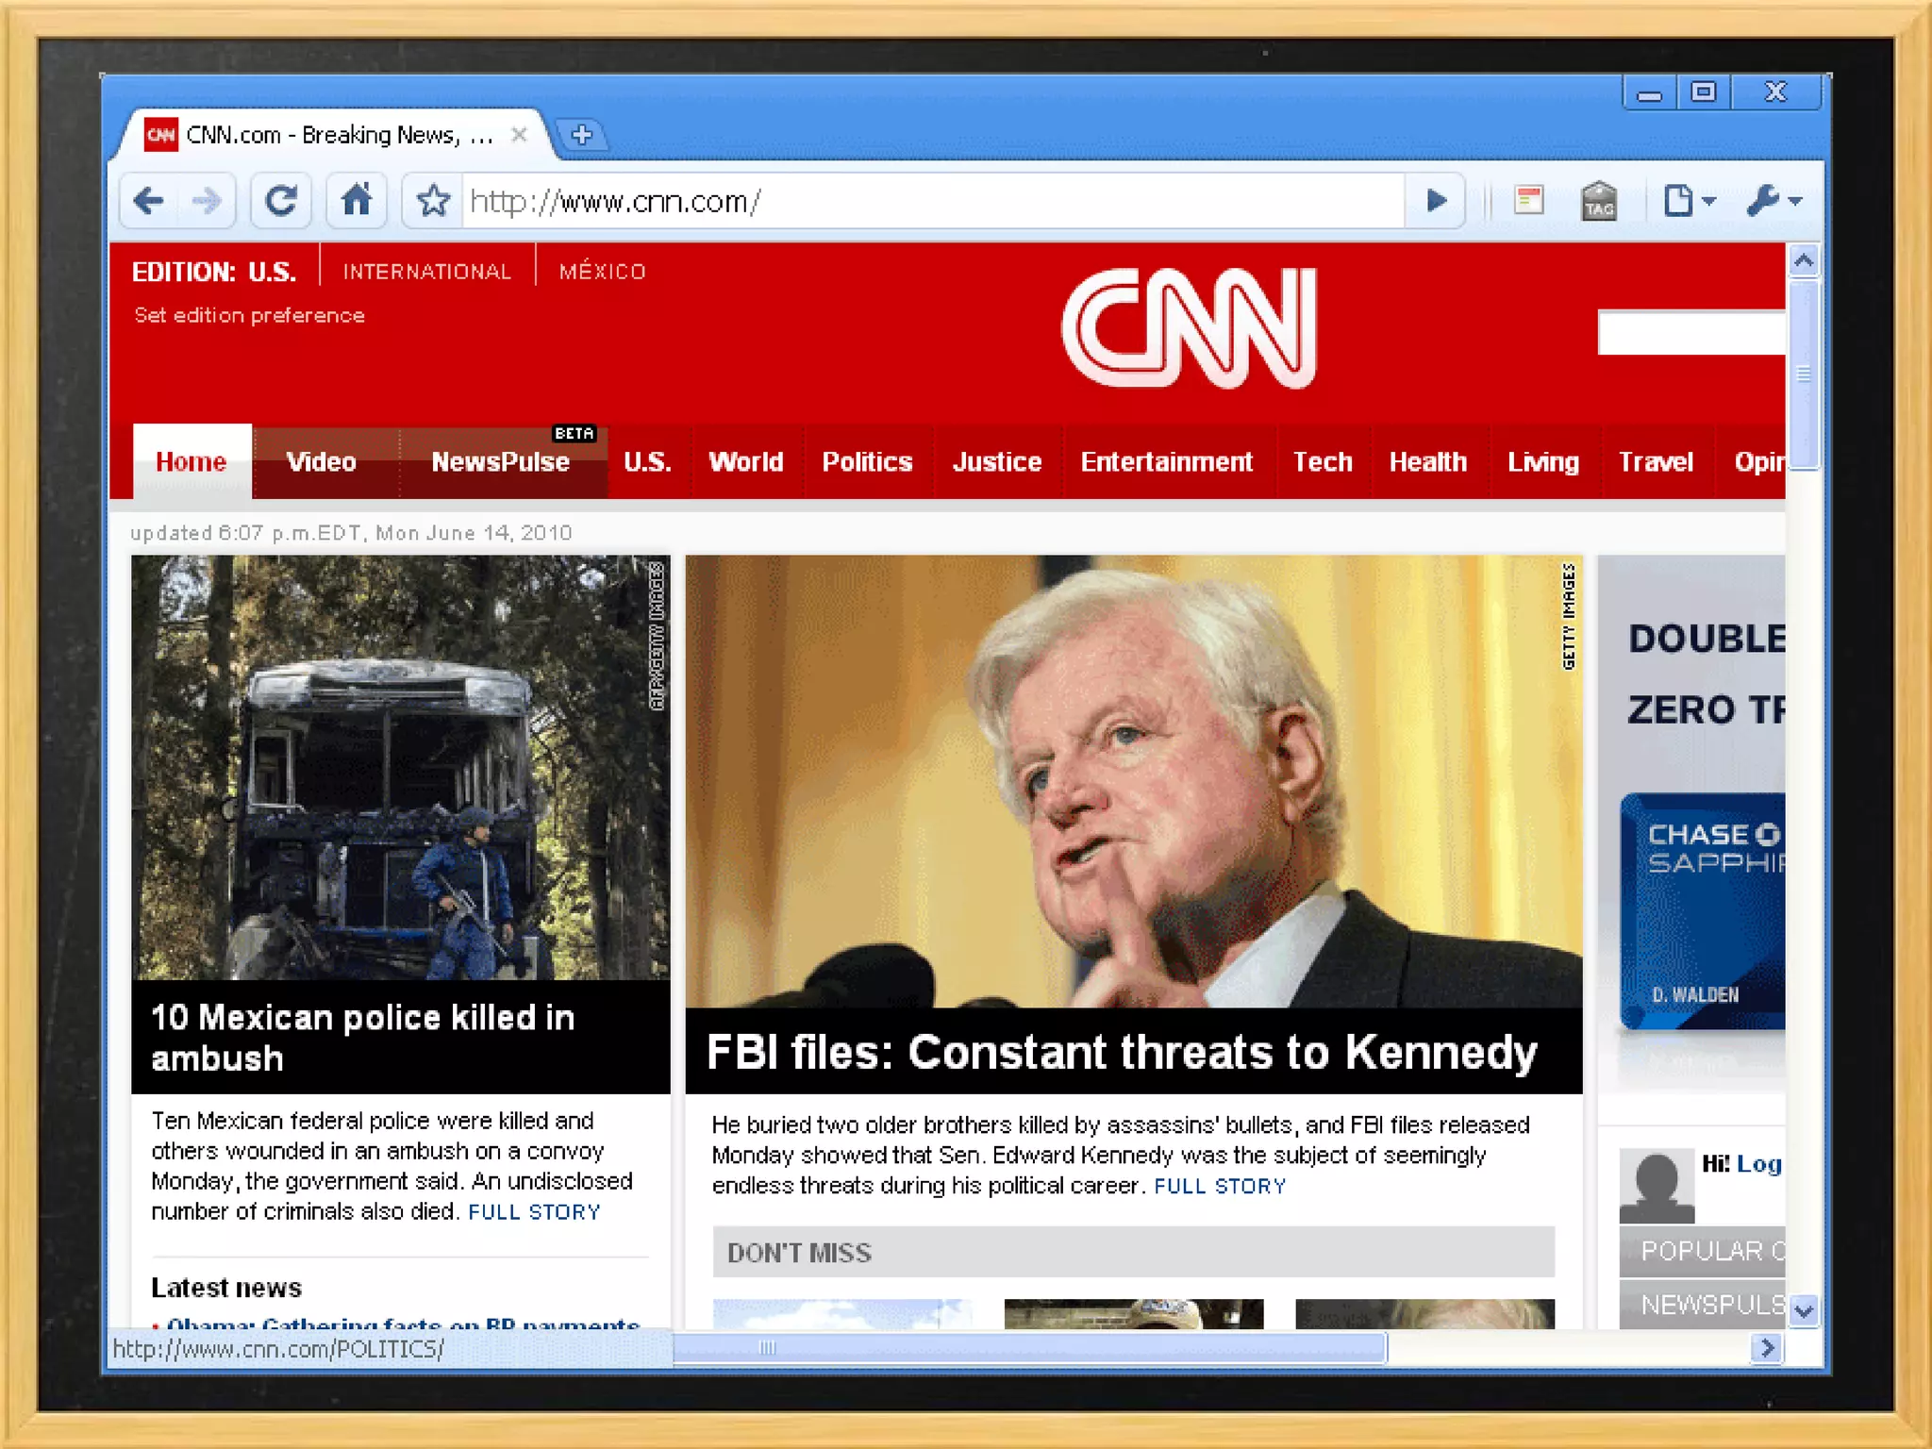Click the vertical scrollbar down arrow
The height and width of the screenshot is (1449, 1932).
click(1804, 1310)
